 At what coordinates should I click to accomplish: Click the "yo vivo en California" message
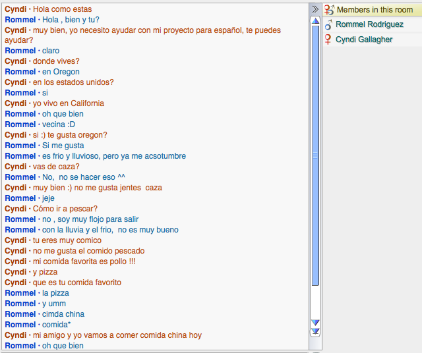(68, 103)
